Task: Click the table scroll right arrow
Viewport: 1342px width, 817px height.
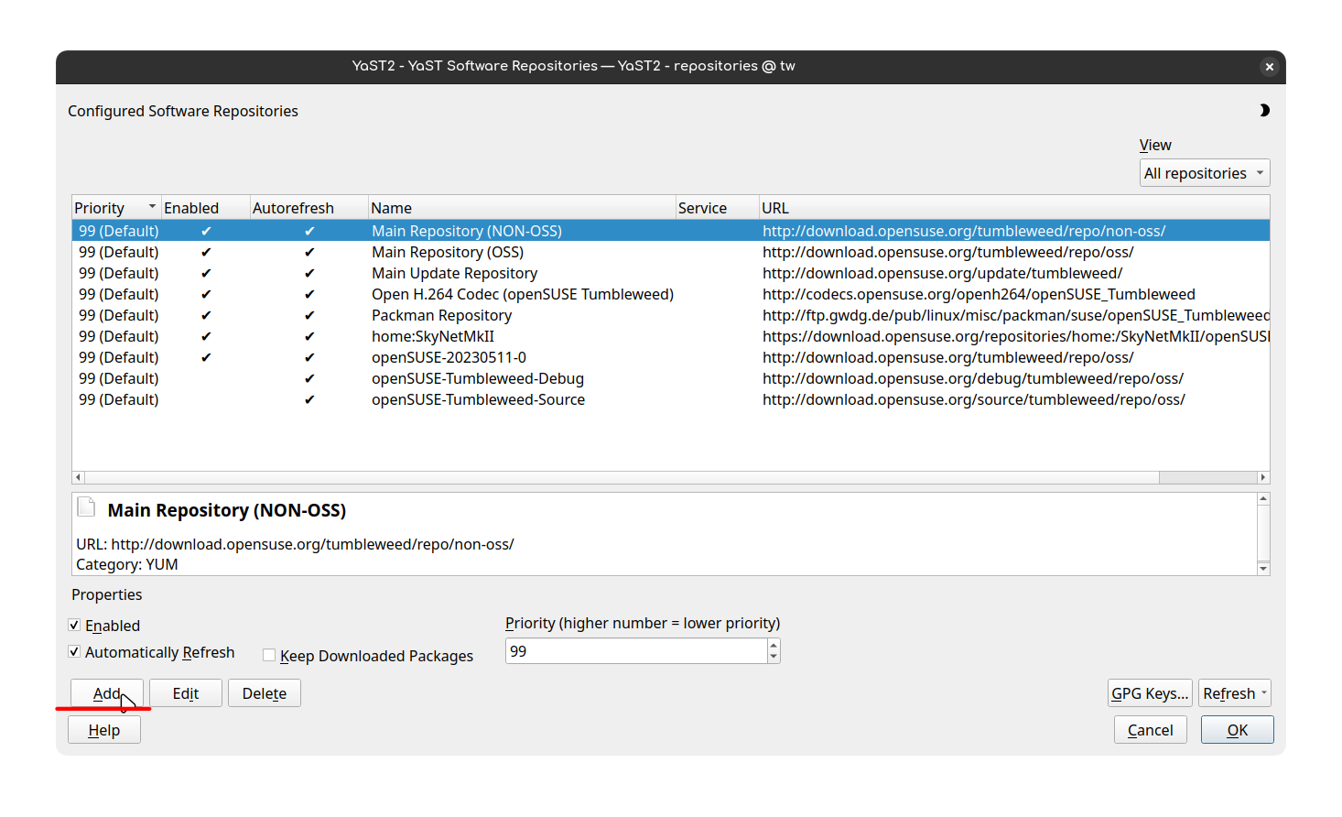Action: click(x=1263, y=477)
